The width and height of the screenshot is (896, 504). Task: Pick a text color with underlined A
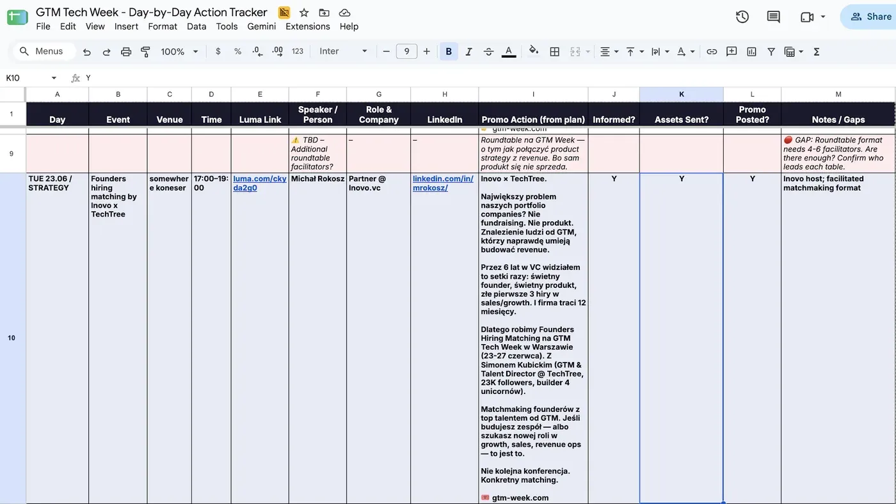point(509,51)
